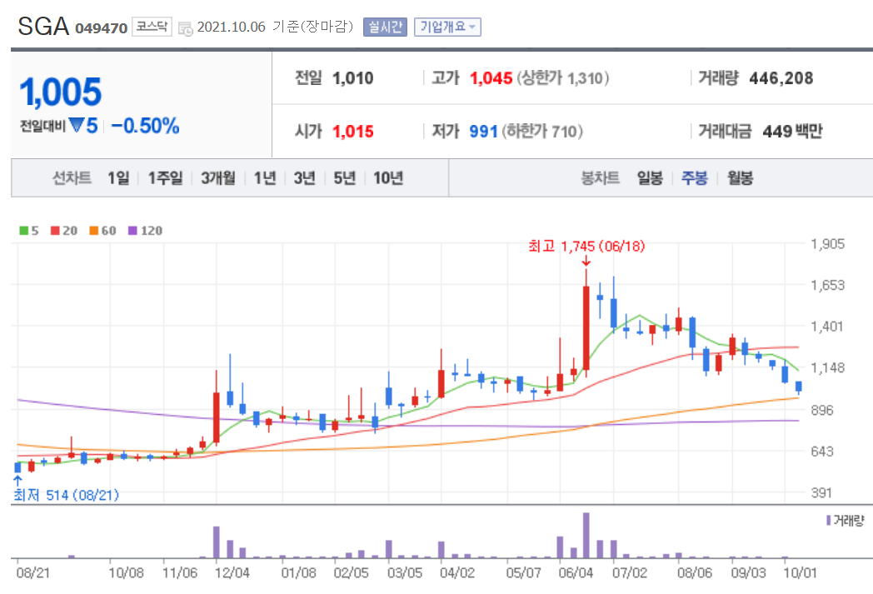Select the 1일 chart period tab

(117, 177)
